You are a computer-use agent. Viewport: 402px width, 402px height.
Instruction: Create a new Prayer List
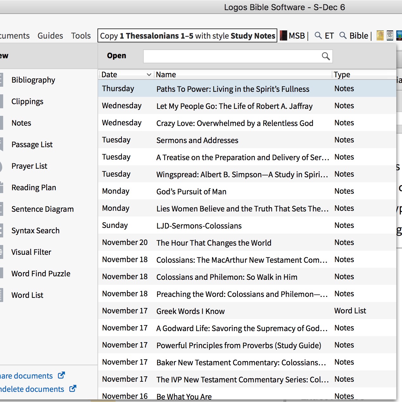pos(29,166)
